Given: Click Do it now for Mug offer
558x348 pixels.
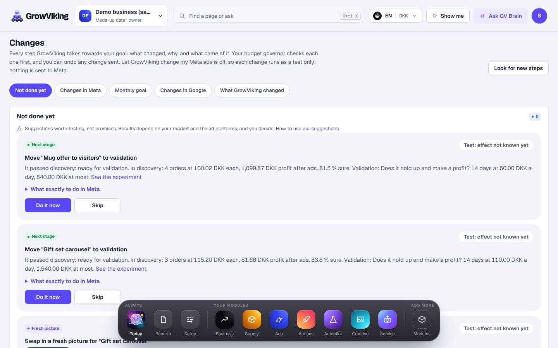Looking at the screenshot, I should pyautogui.click(x=48, y=205).
